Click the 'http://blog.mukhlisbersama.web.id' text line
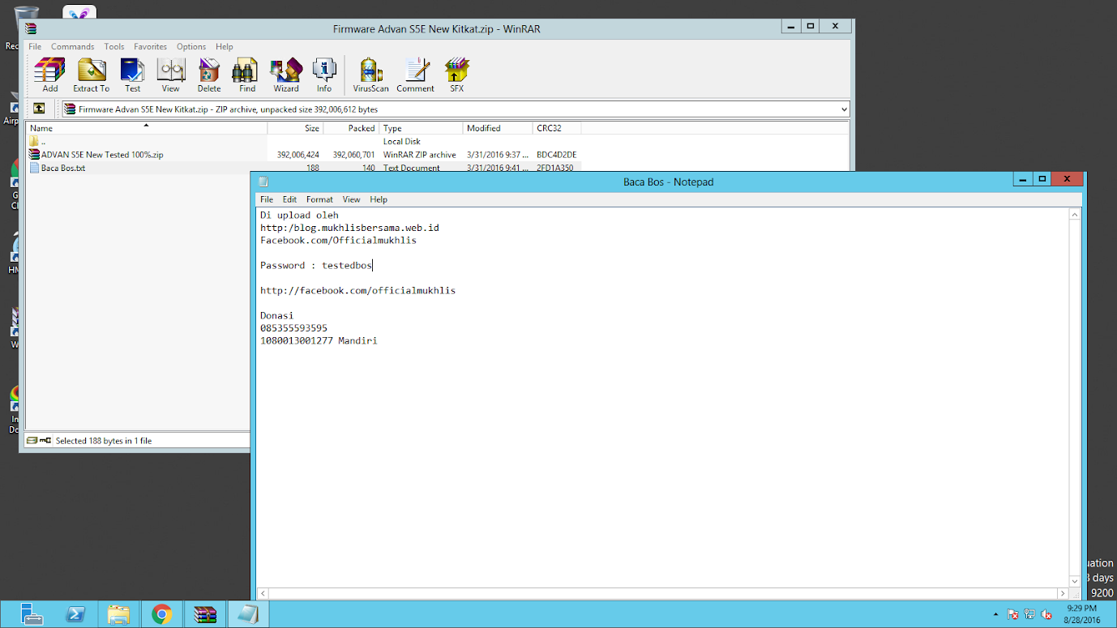The image size is (1117, 628). click(349, 228)
